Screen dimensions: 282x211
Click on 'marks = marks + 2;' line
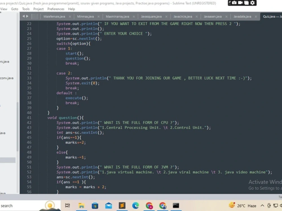click(x=86, y=187)
